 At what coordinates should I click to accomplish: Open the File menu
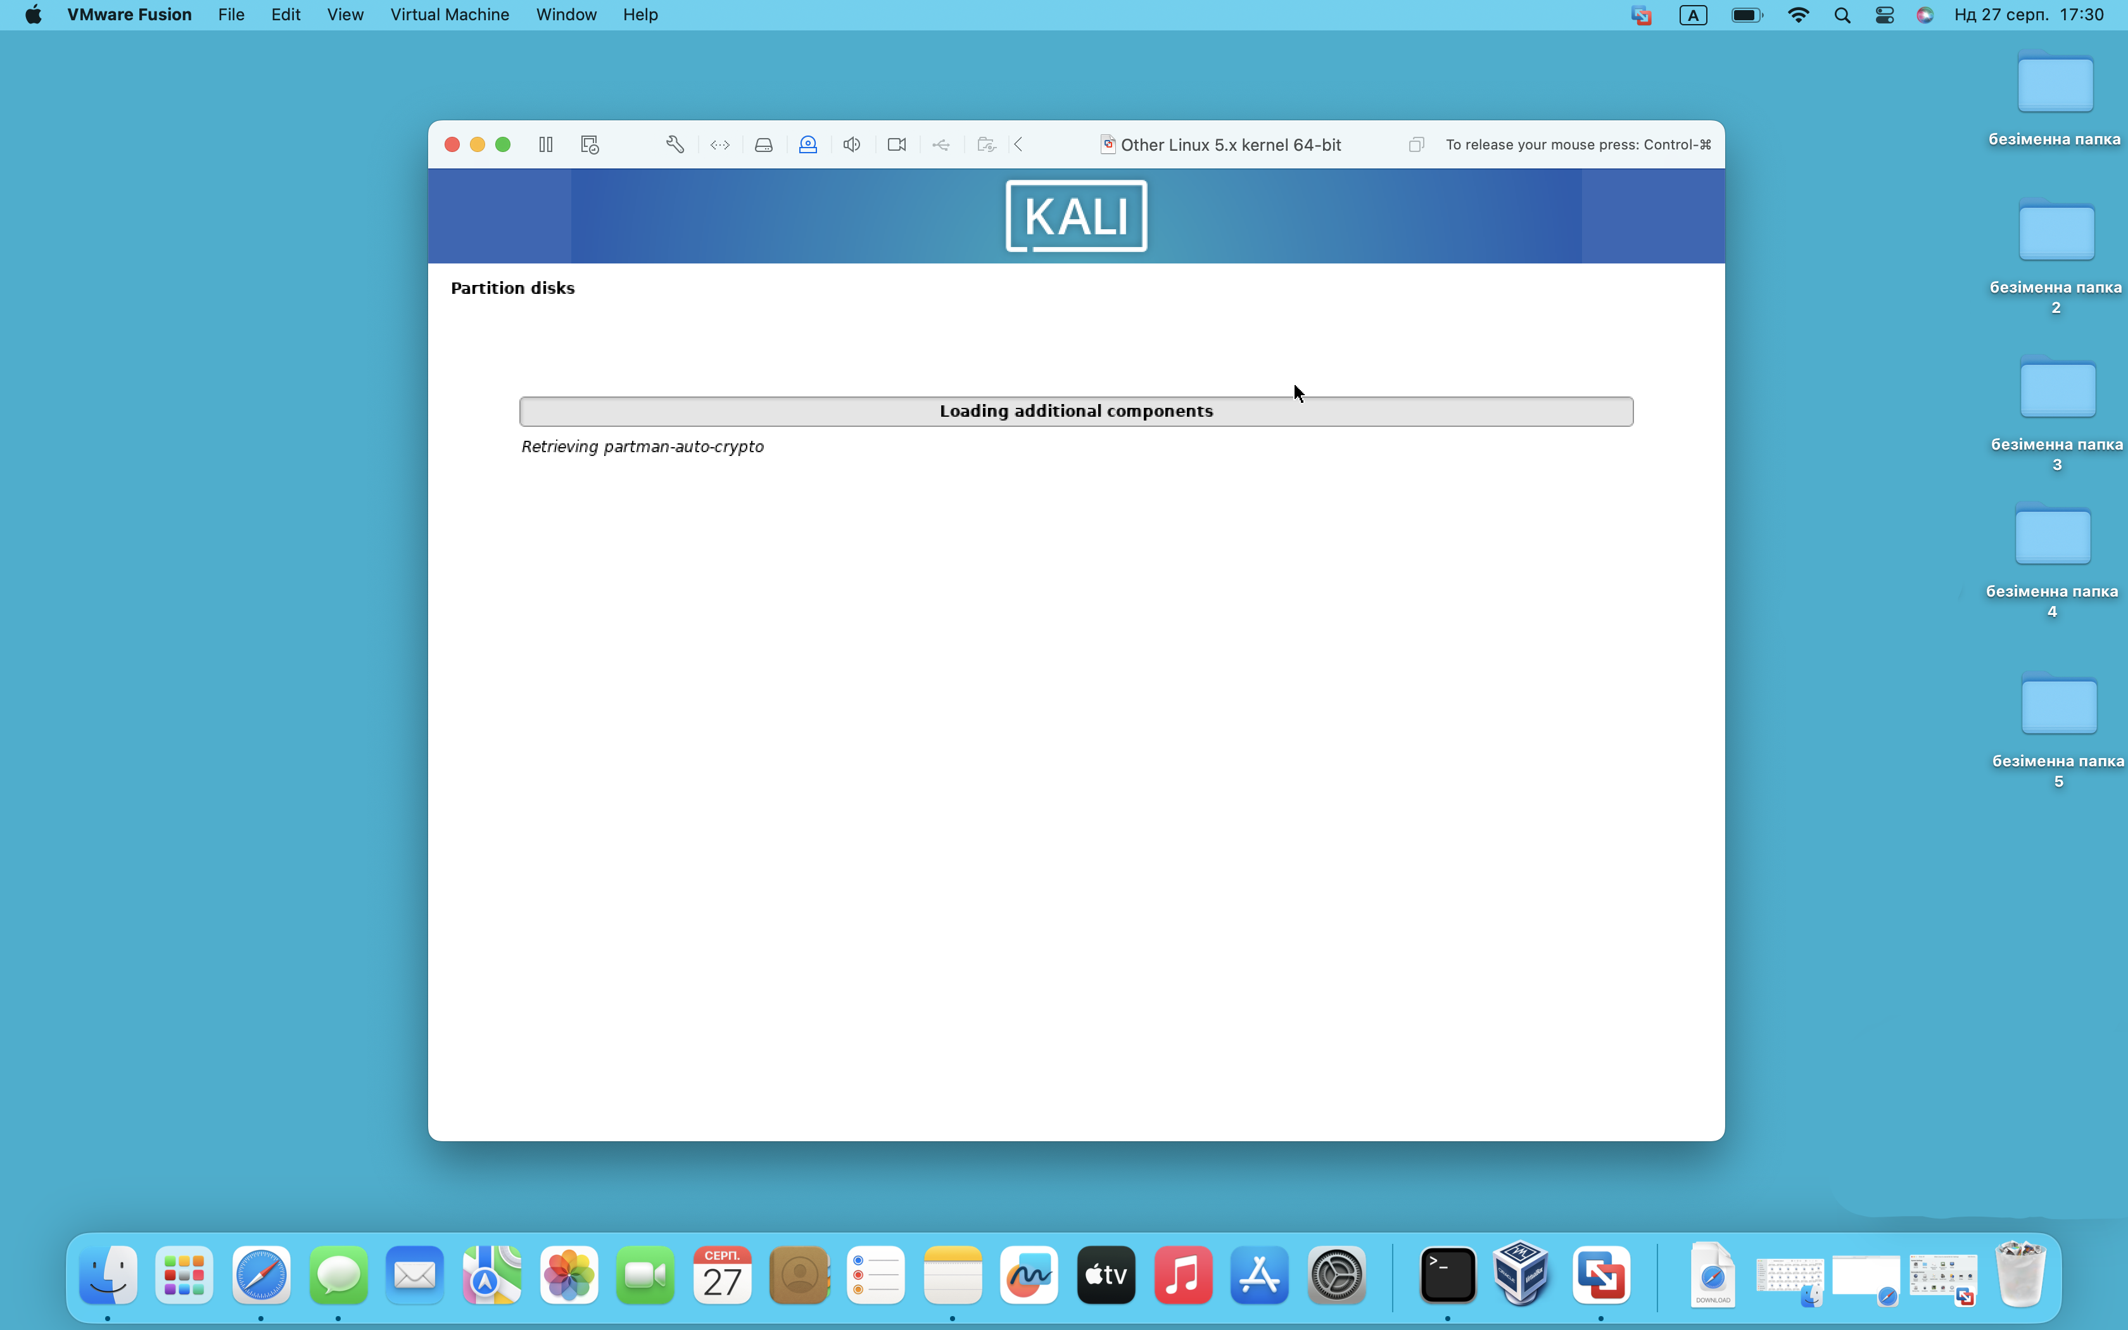(231, 15)
